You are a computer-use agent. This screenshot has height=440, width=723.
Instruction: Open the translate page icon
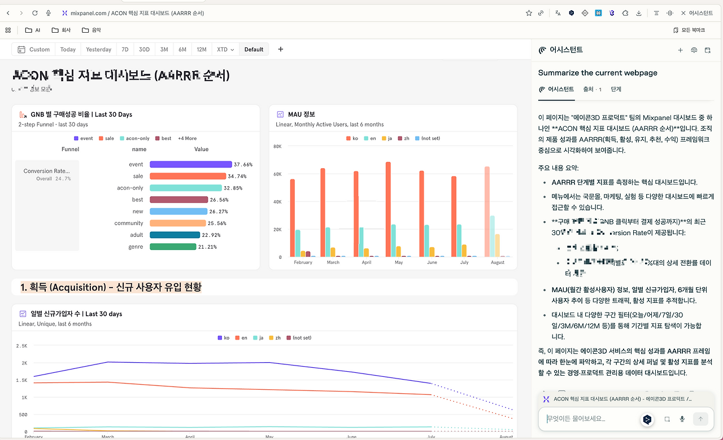coord(558,13)
